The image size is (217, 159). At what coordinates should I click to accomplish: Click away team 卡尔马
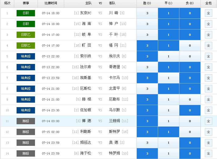(x=115, y=78)
